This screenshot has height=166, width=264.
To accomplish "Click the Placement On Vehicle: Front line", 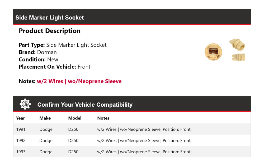I will pyautogui.click(x=54, y=67).
